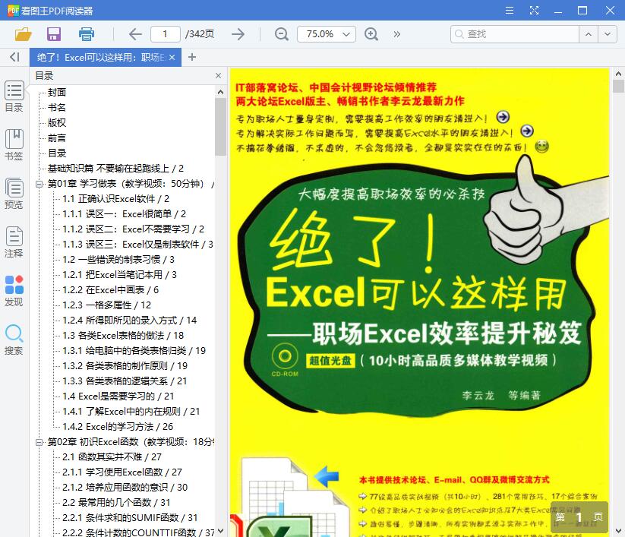Click outline scrollbar down arrow
625x537 pixels.
220,532
